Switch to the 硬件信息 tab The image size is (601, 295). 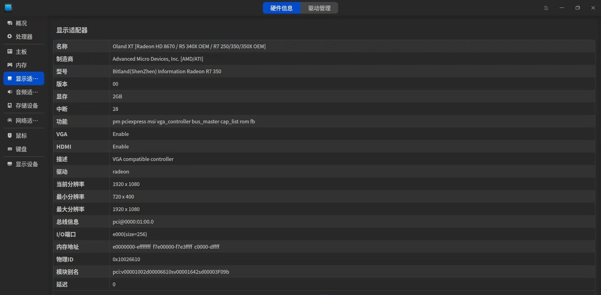pos(281,8)
